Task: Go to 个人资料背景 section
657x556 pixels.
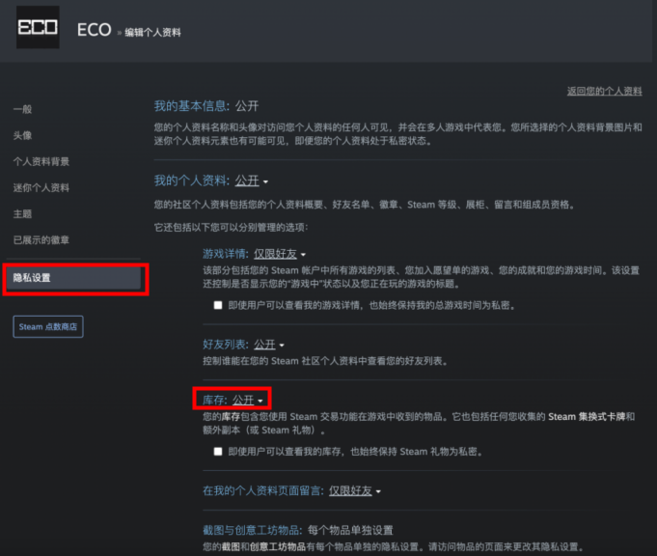Action: [41, 161]
